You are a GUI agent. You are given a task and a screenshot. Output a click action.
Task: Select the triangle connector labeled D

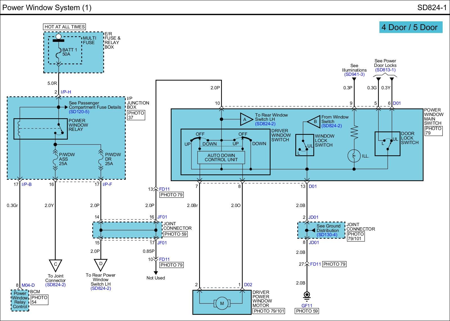100,264
